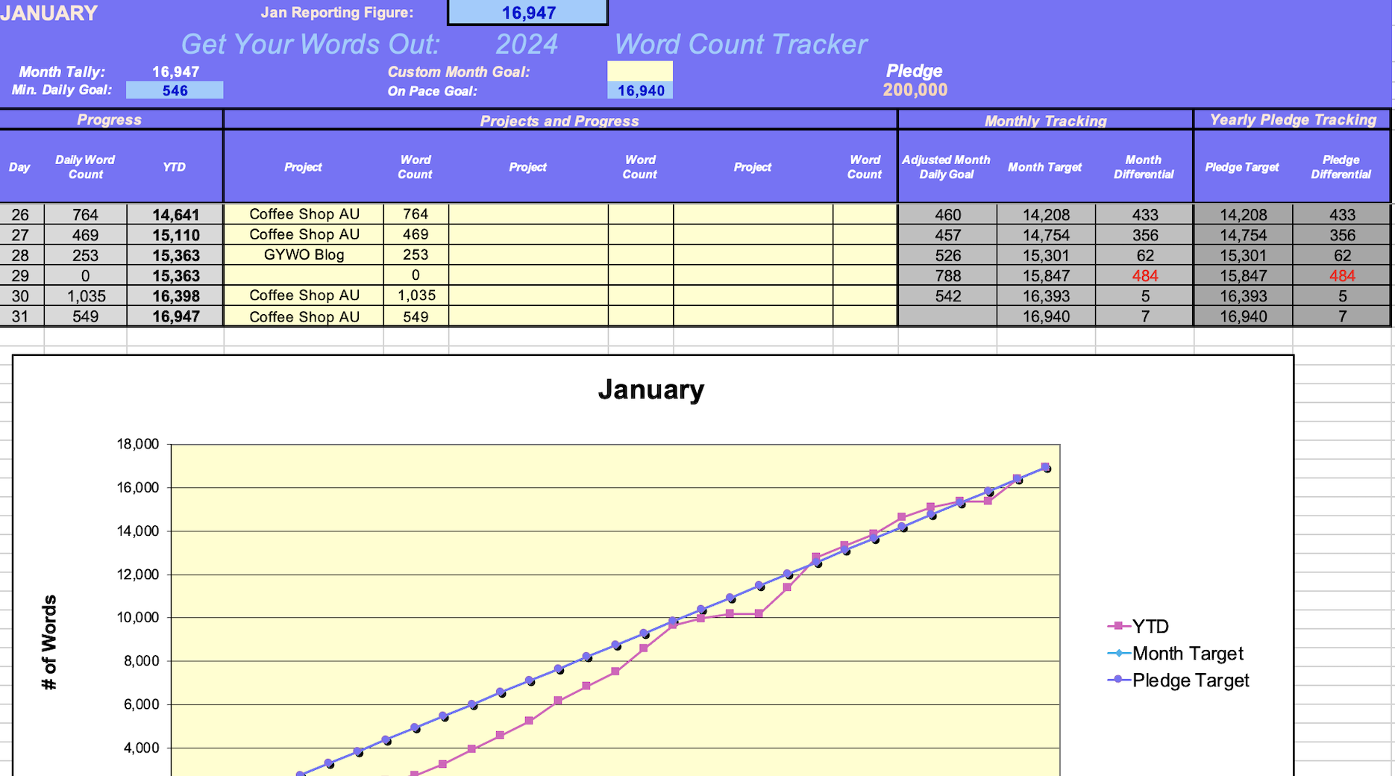Viewport: 1395px width, 776px height.
Task: Click Daily Word Count 1,035 for day 30
Action: coord(86,295)
